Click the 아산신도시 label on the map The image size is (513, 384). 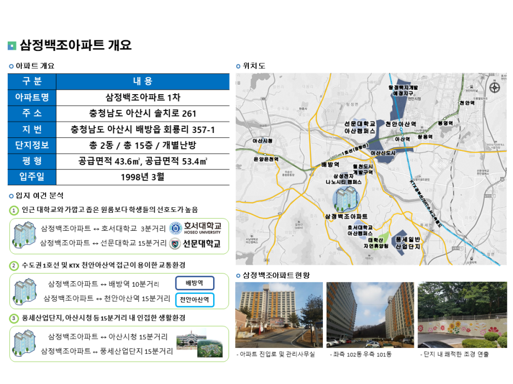[383, 153]
